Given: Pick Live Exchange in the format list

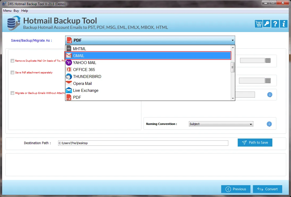Looking at the screenshot, I should click(x=148, y=90).
